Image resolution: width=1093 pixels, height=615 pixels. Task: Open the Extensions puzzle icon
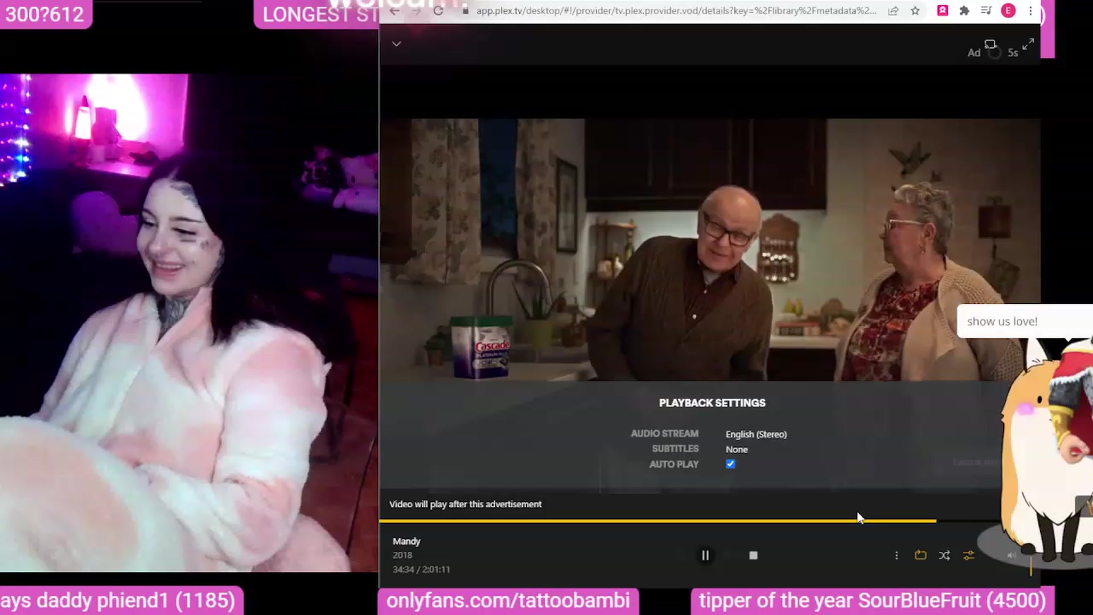tap(964, 11)
